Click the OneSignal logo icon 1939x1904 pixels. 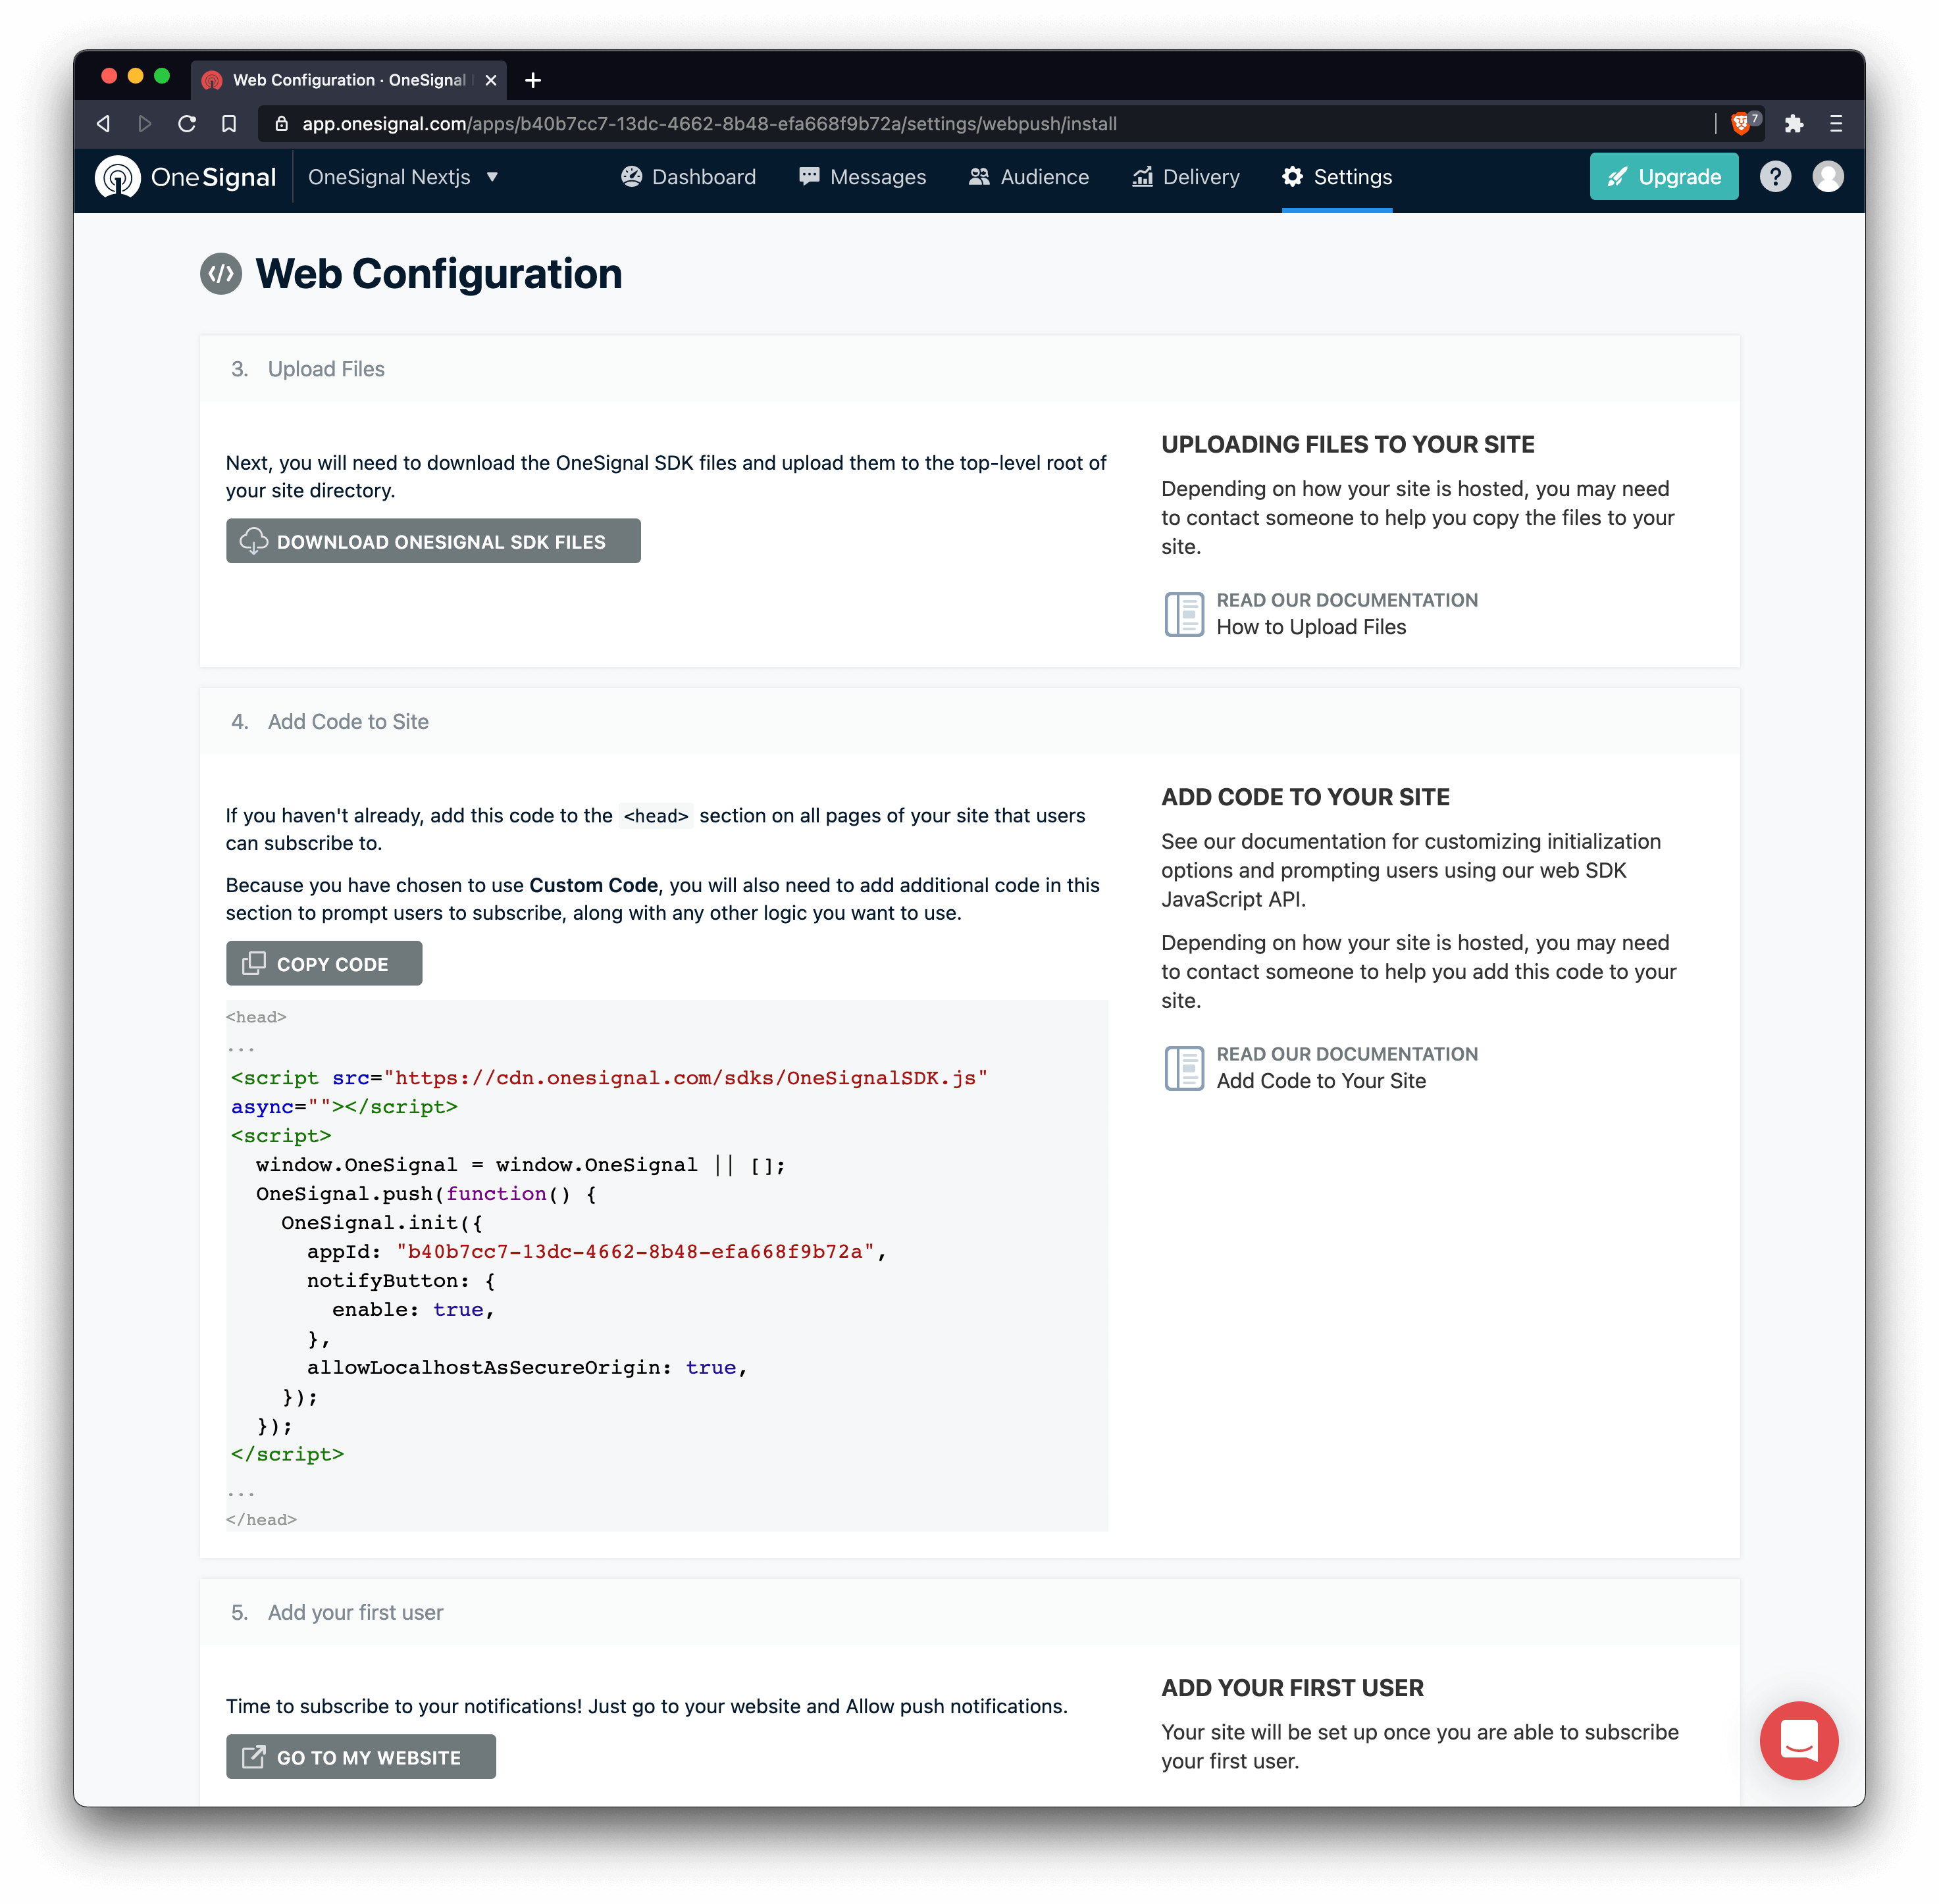tap(118, 177)
